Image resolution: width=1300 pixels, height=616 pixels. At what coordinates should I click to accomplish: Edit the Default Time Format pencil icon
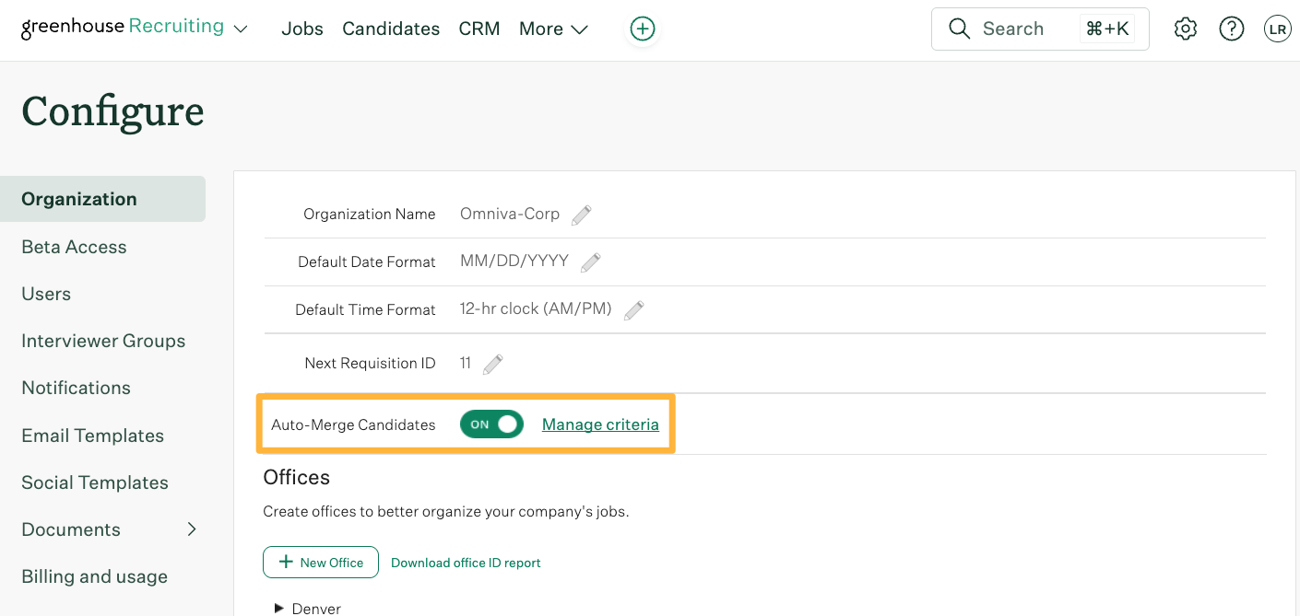point(633,310)
